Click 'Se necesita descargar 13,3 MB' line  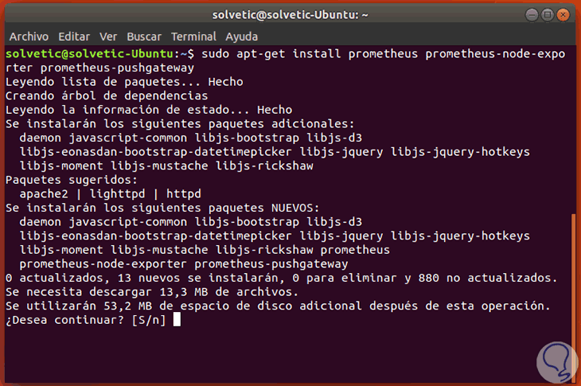tap(152, 292)
